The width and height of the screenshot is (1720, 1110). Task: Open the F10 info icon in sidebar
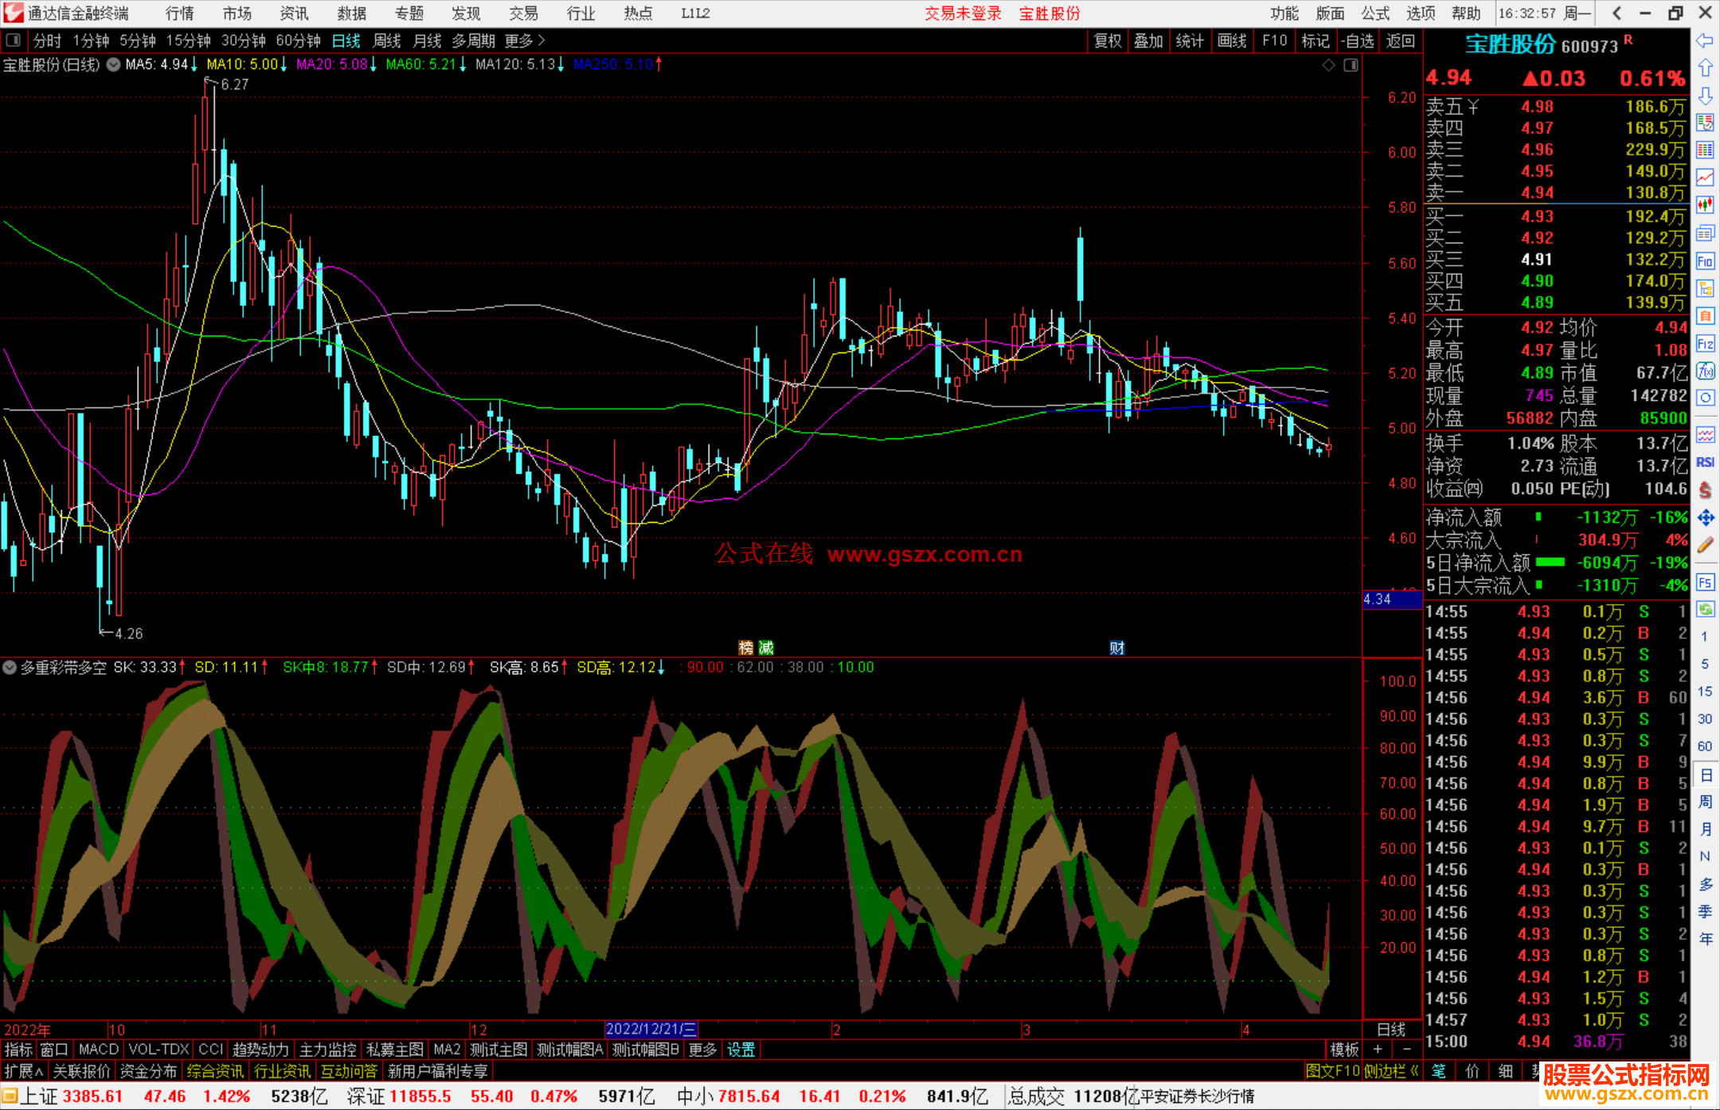(x=1705, y=262)
